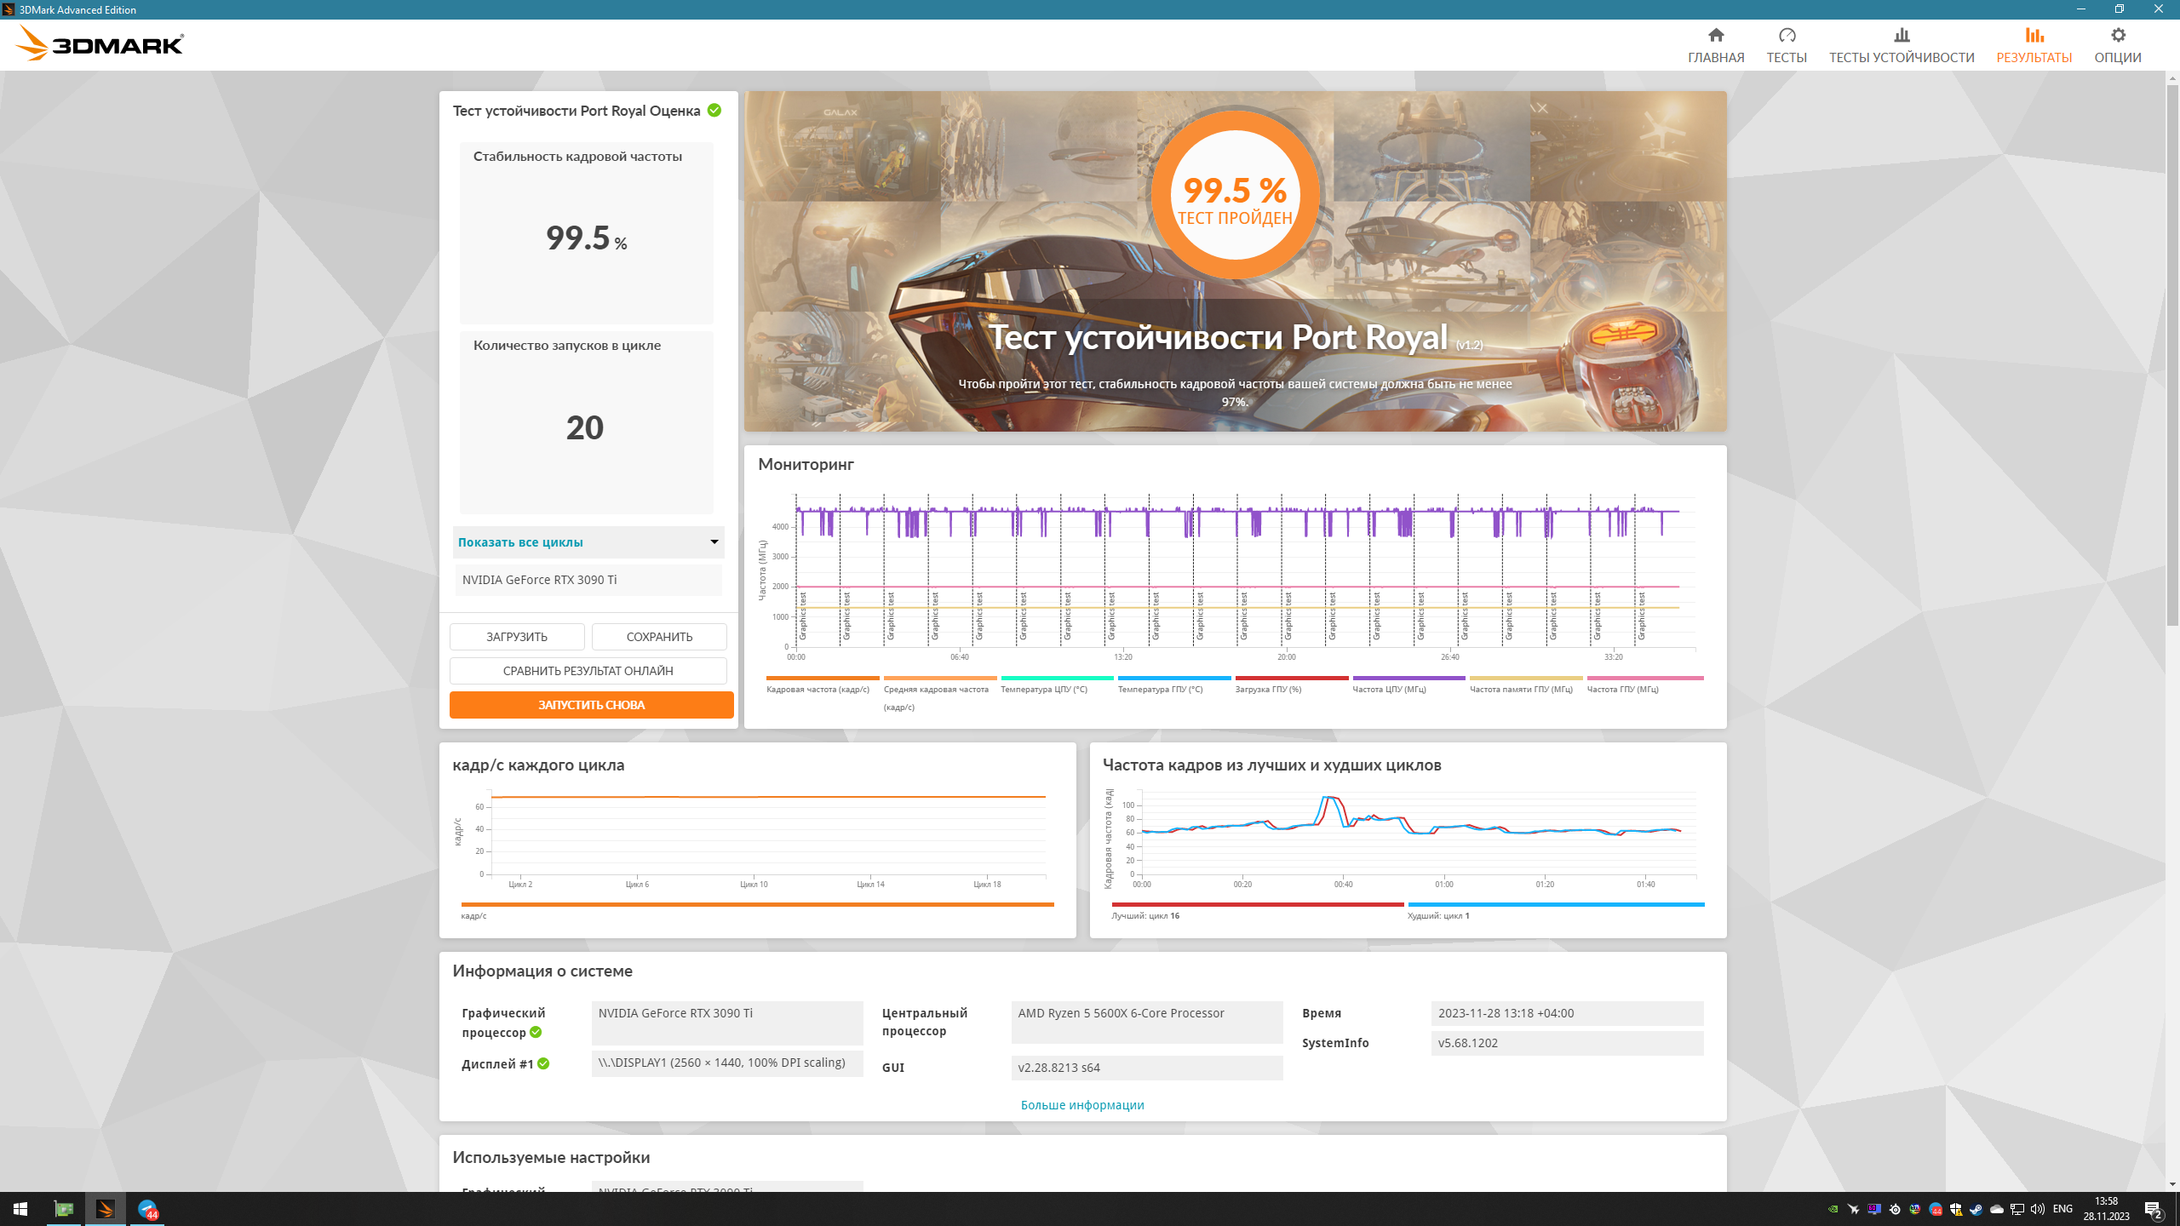This screenshot has height=1226, width=2180.
Task: Click СРАВНИТЬ РЕЗУЛЬТАТ ОНЛАЙН button
Action: point(588,671)
